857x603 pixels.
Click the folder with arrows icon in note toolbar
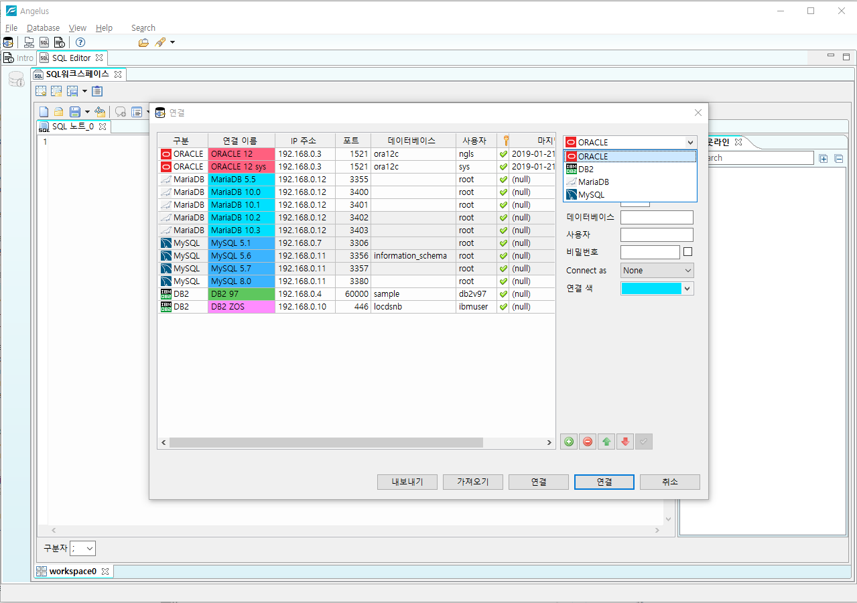pos(100,112)
